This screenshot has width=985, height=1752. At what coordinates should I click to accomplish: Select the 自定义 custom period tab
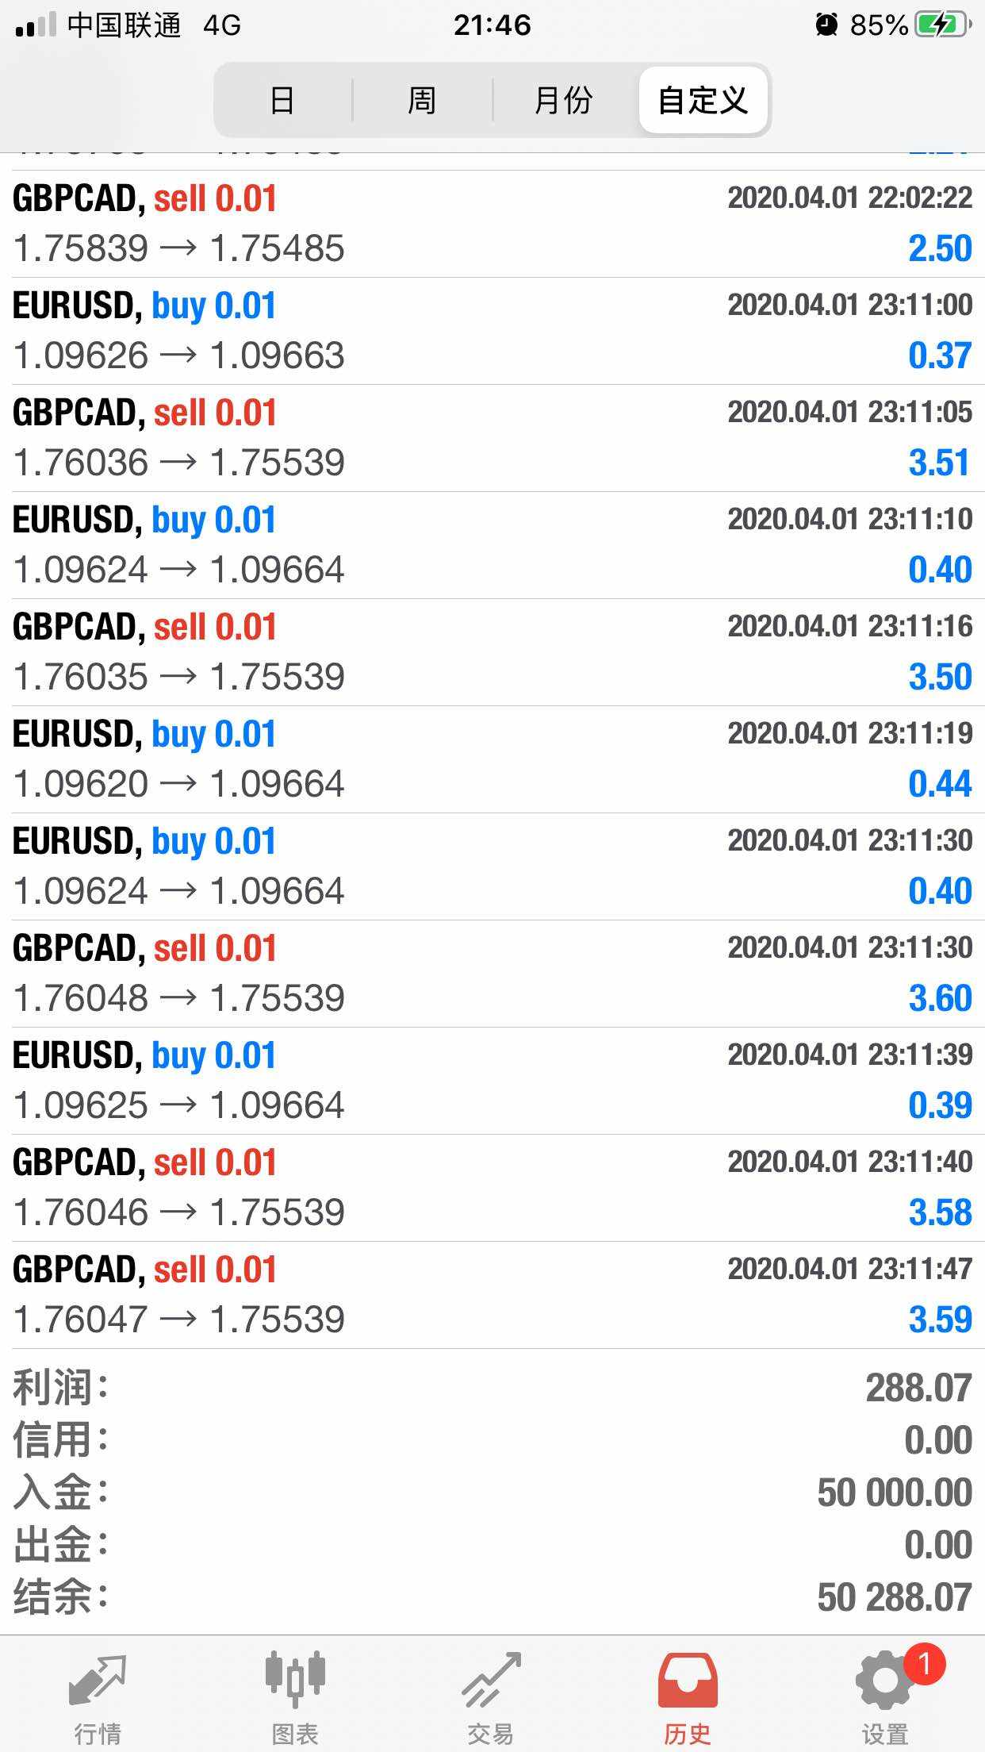pos(703,101)
